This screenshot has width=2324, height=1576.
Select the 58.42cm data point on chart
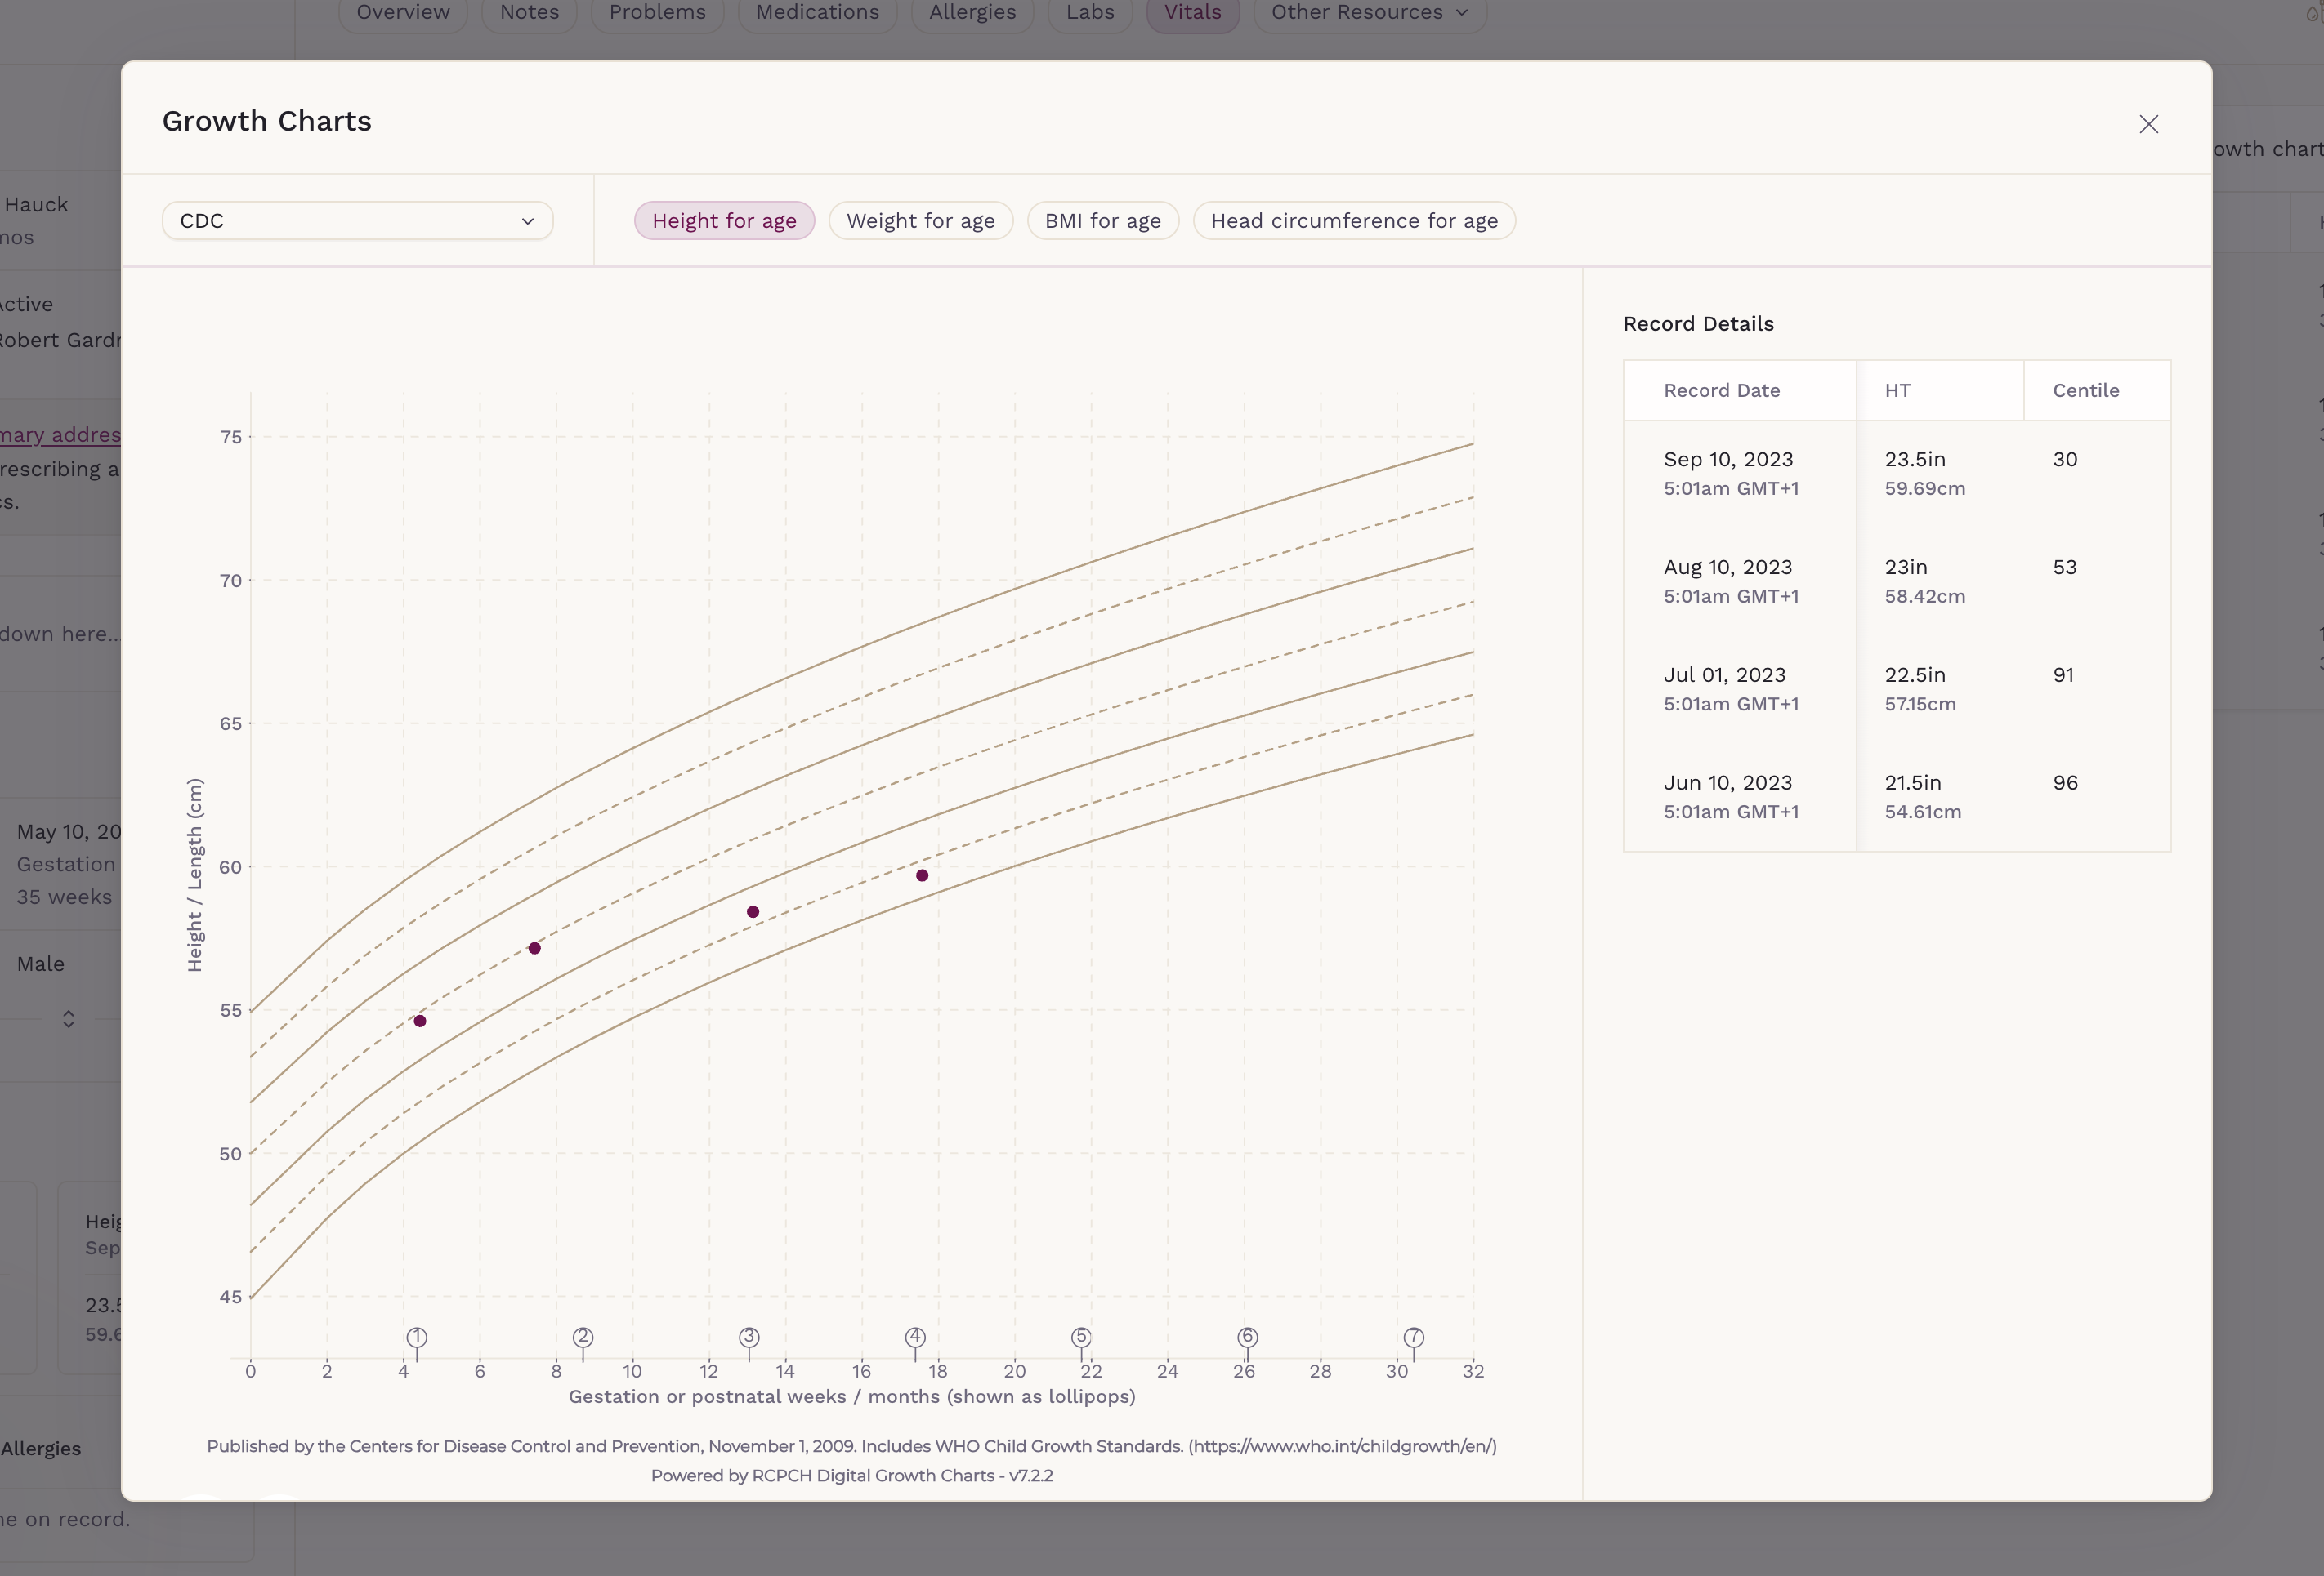753,911
